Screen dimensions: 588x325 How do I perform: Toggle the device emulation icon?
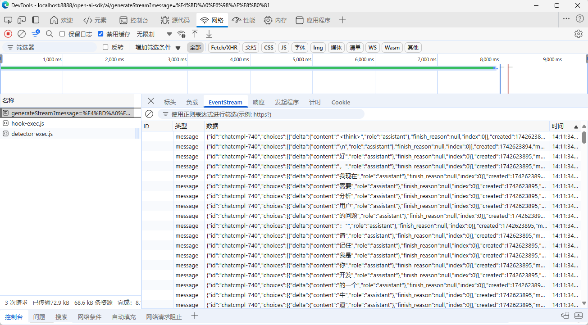pyautogui.click(x=22, y=20)
